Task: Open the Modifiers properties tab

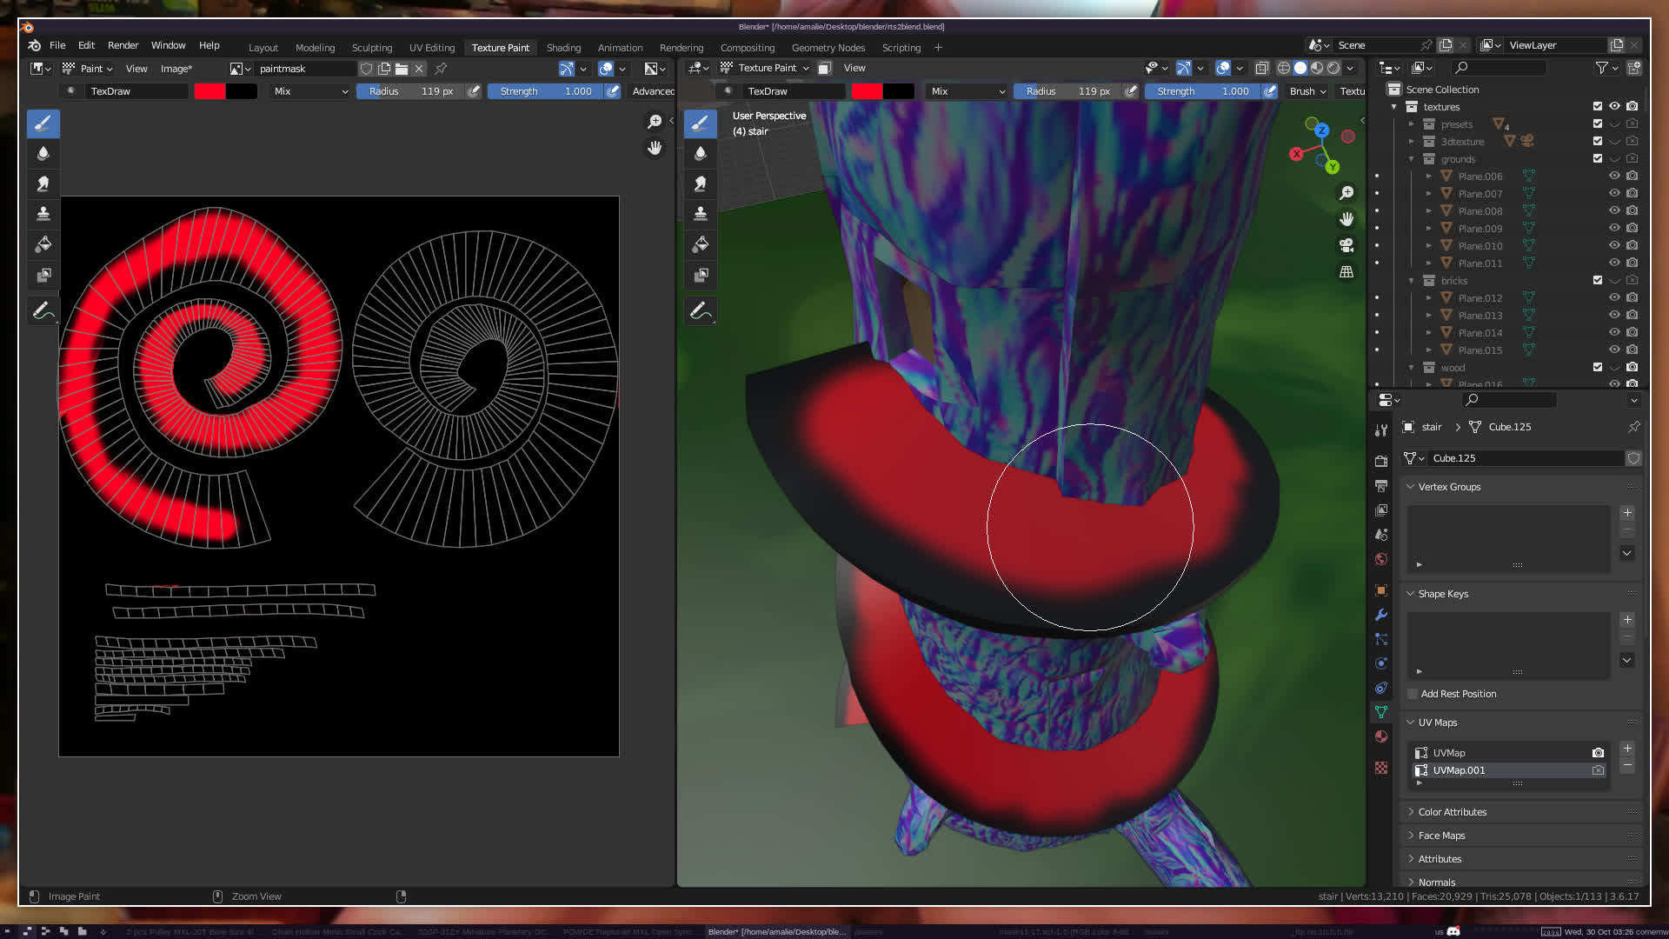Action: point(1381,615)
